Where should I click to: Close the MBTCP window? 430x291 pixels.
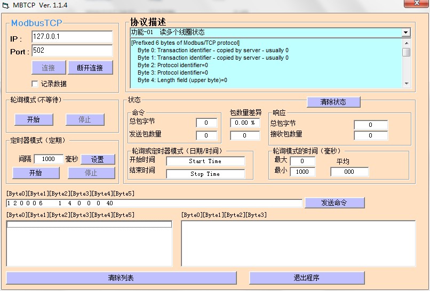coord(416,3)
